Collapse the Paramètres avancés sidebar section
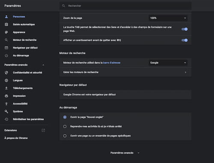This screenshot has width=214, height=163. [x=43, y=65]
